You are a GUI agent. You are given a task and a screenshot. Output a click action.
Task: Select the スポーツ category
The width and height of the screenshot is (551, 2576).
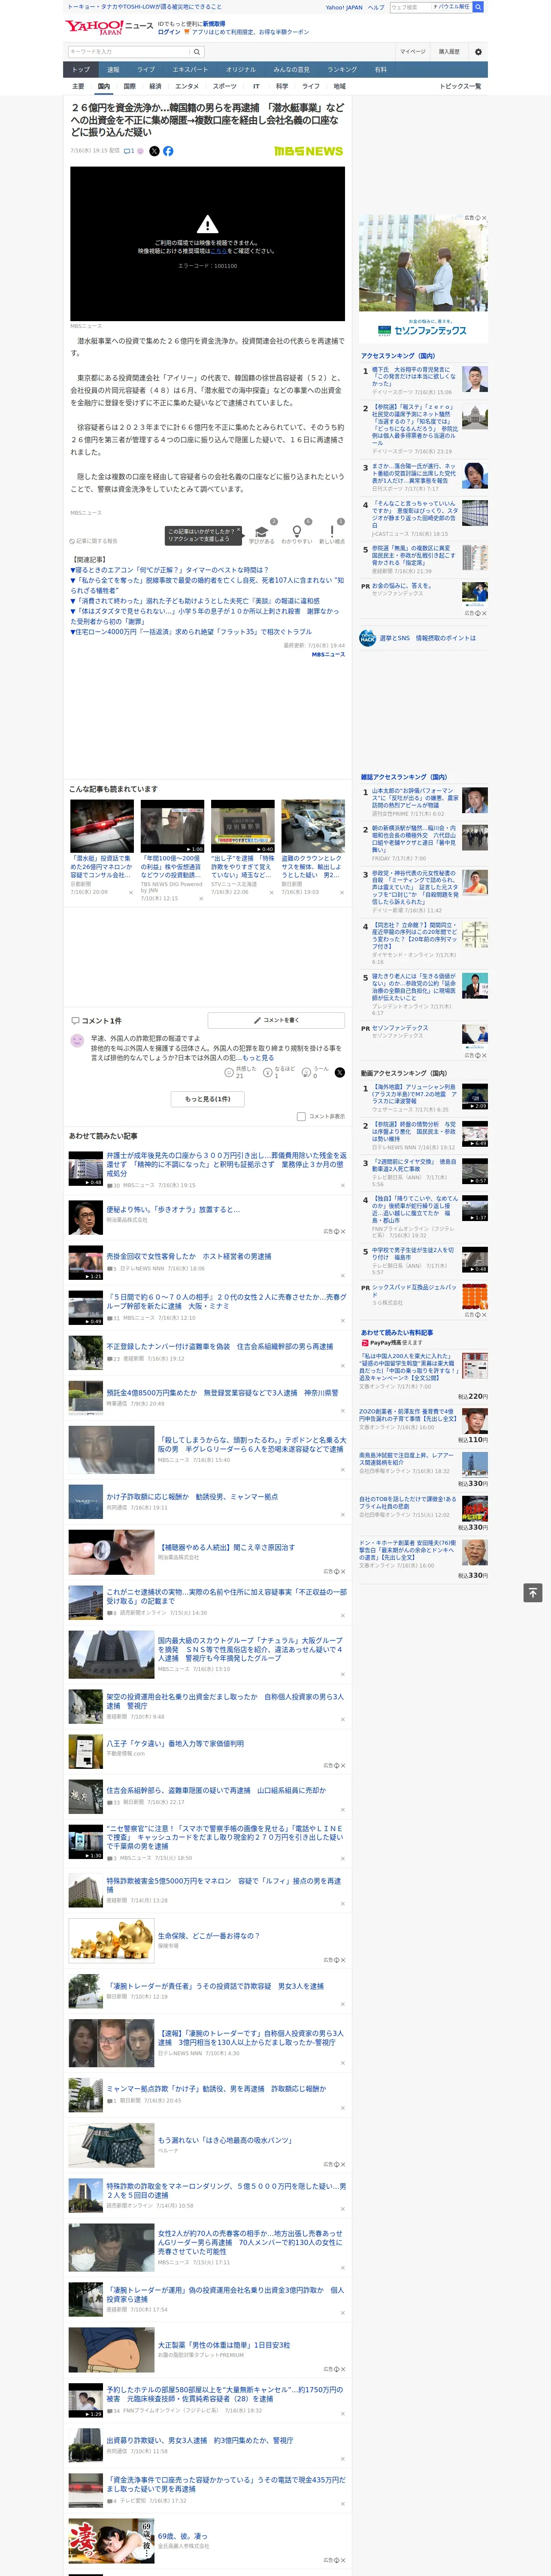coord(225,86)
